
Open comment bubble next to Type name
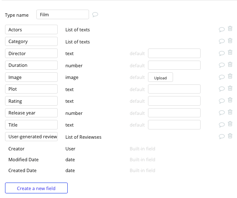coord(95,15)
